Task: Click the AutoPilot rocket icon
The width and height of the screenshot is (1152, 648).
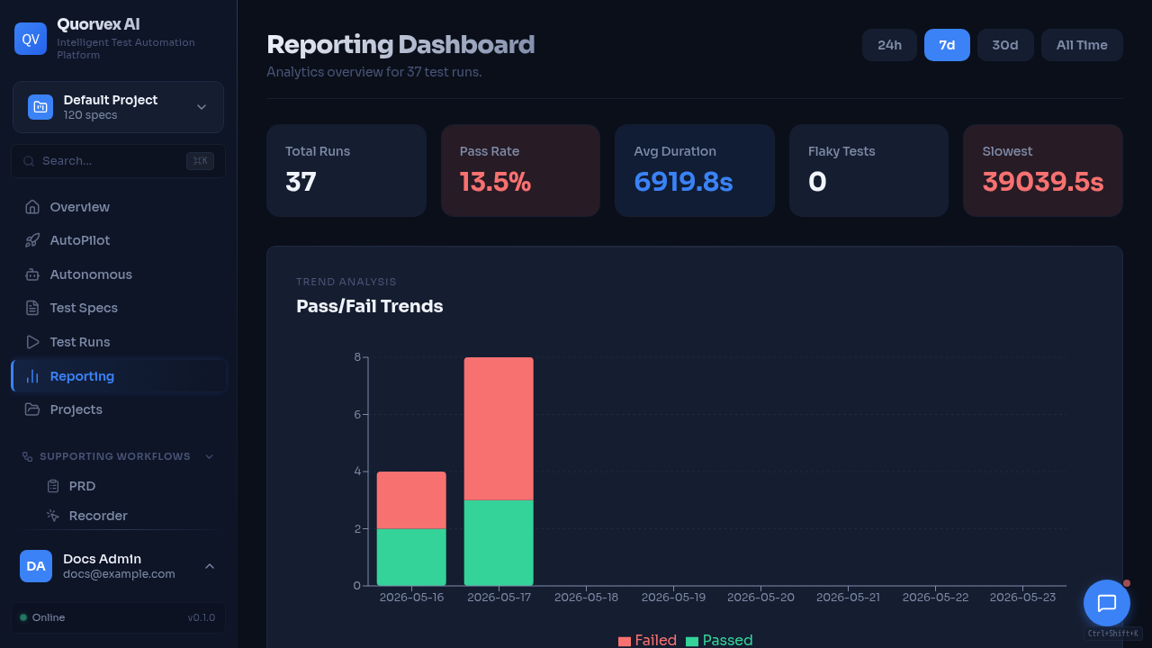Action: tap(32, 240)
